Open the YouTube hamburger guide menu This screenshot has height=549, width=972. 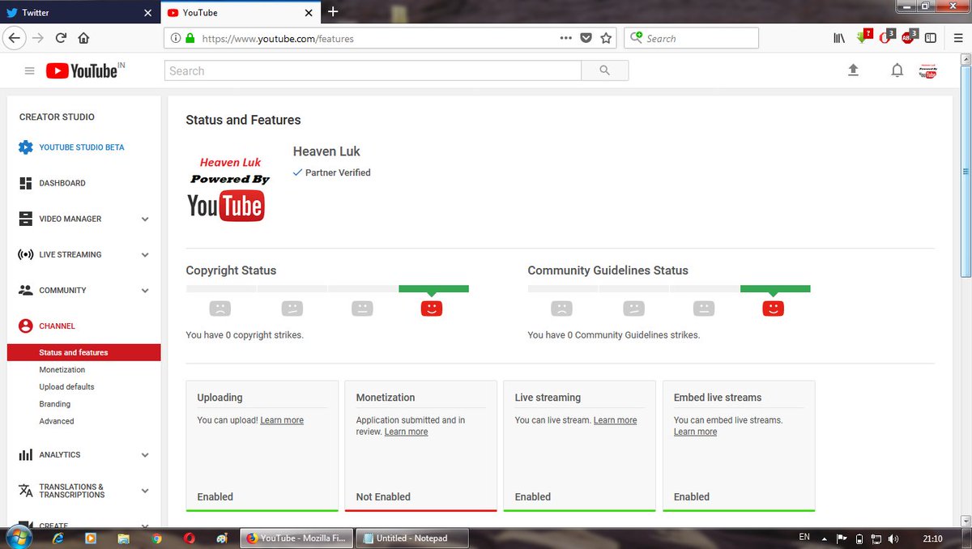30,71
